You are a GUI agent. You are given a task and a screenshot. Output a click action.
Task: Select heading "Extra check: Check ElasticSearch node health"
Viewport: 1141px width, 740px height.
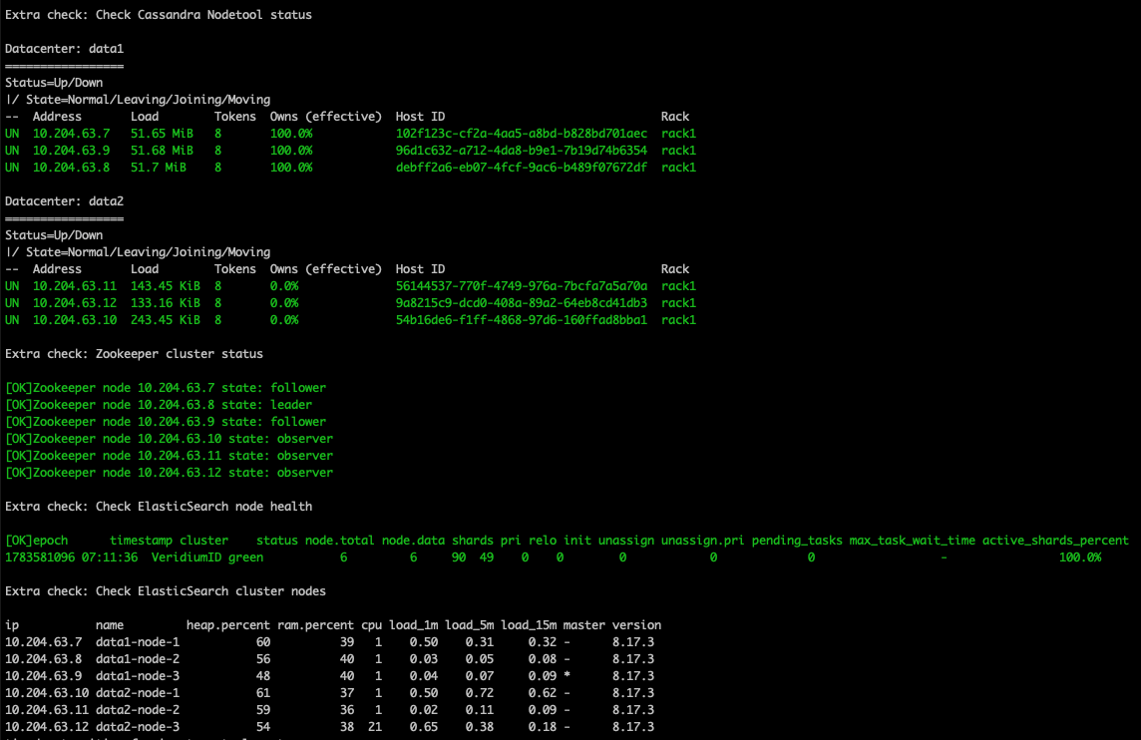point(159,508)
